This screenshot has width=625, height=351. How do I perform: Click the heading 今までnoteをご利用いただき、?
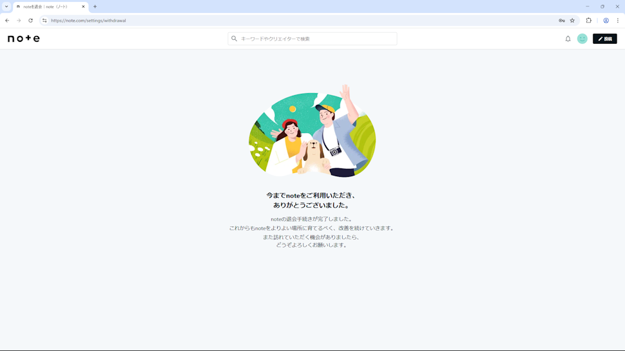(312, 195)
